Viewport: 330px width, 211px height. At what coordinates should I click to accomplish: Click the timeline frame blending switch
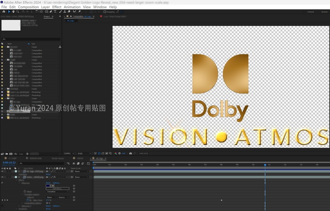[x=78, y=164]
